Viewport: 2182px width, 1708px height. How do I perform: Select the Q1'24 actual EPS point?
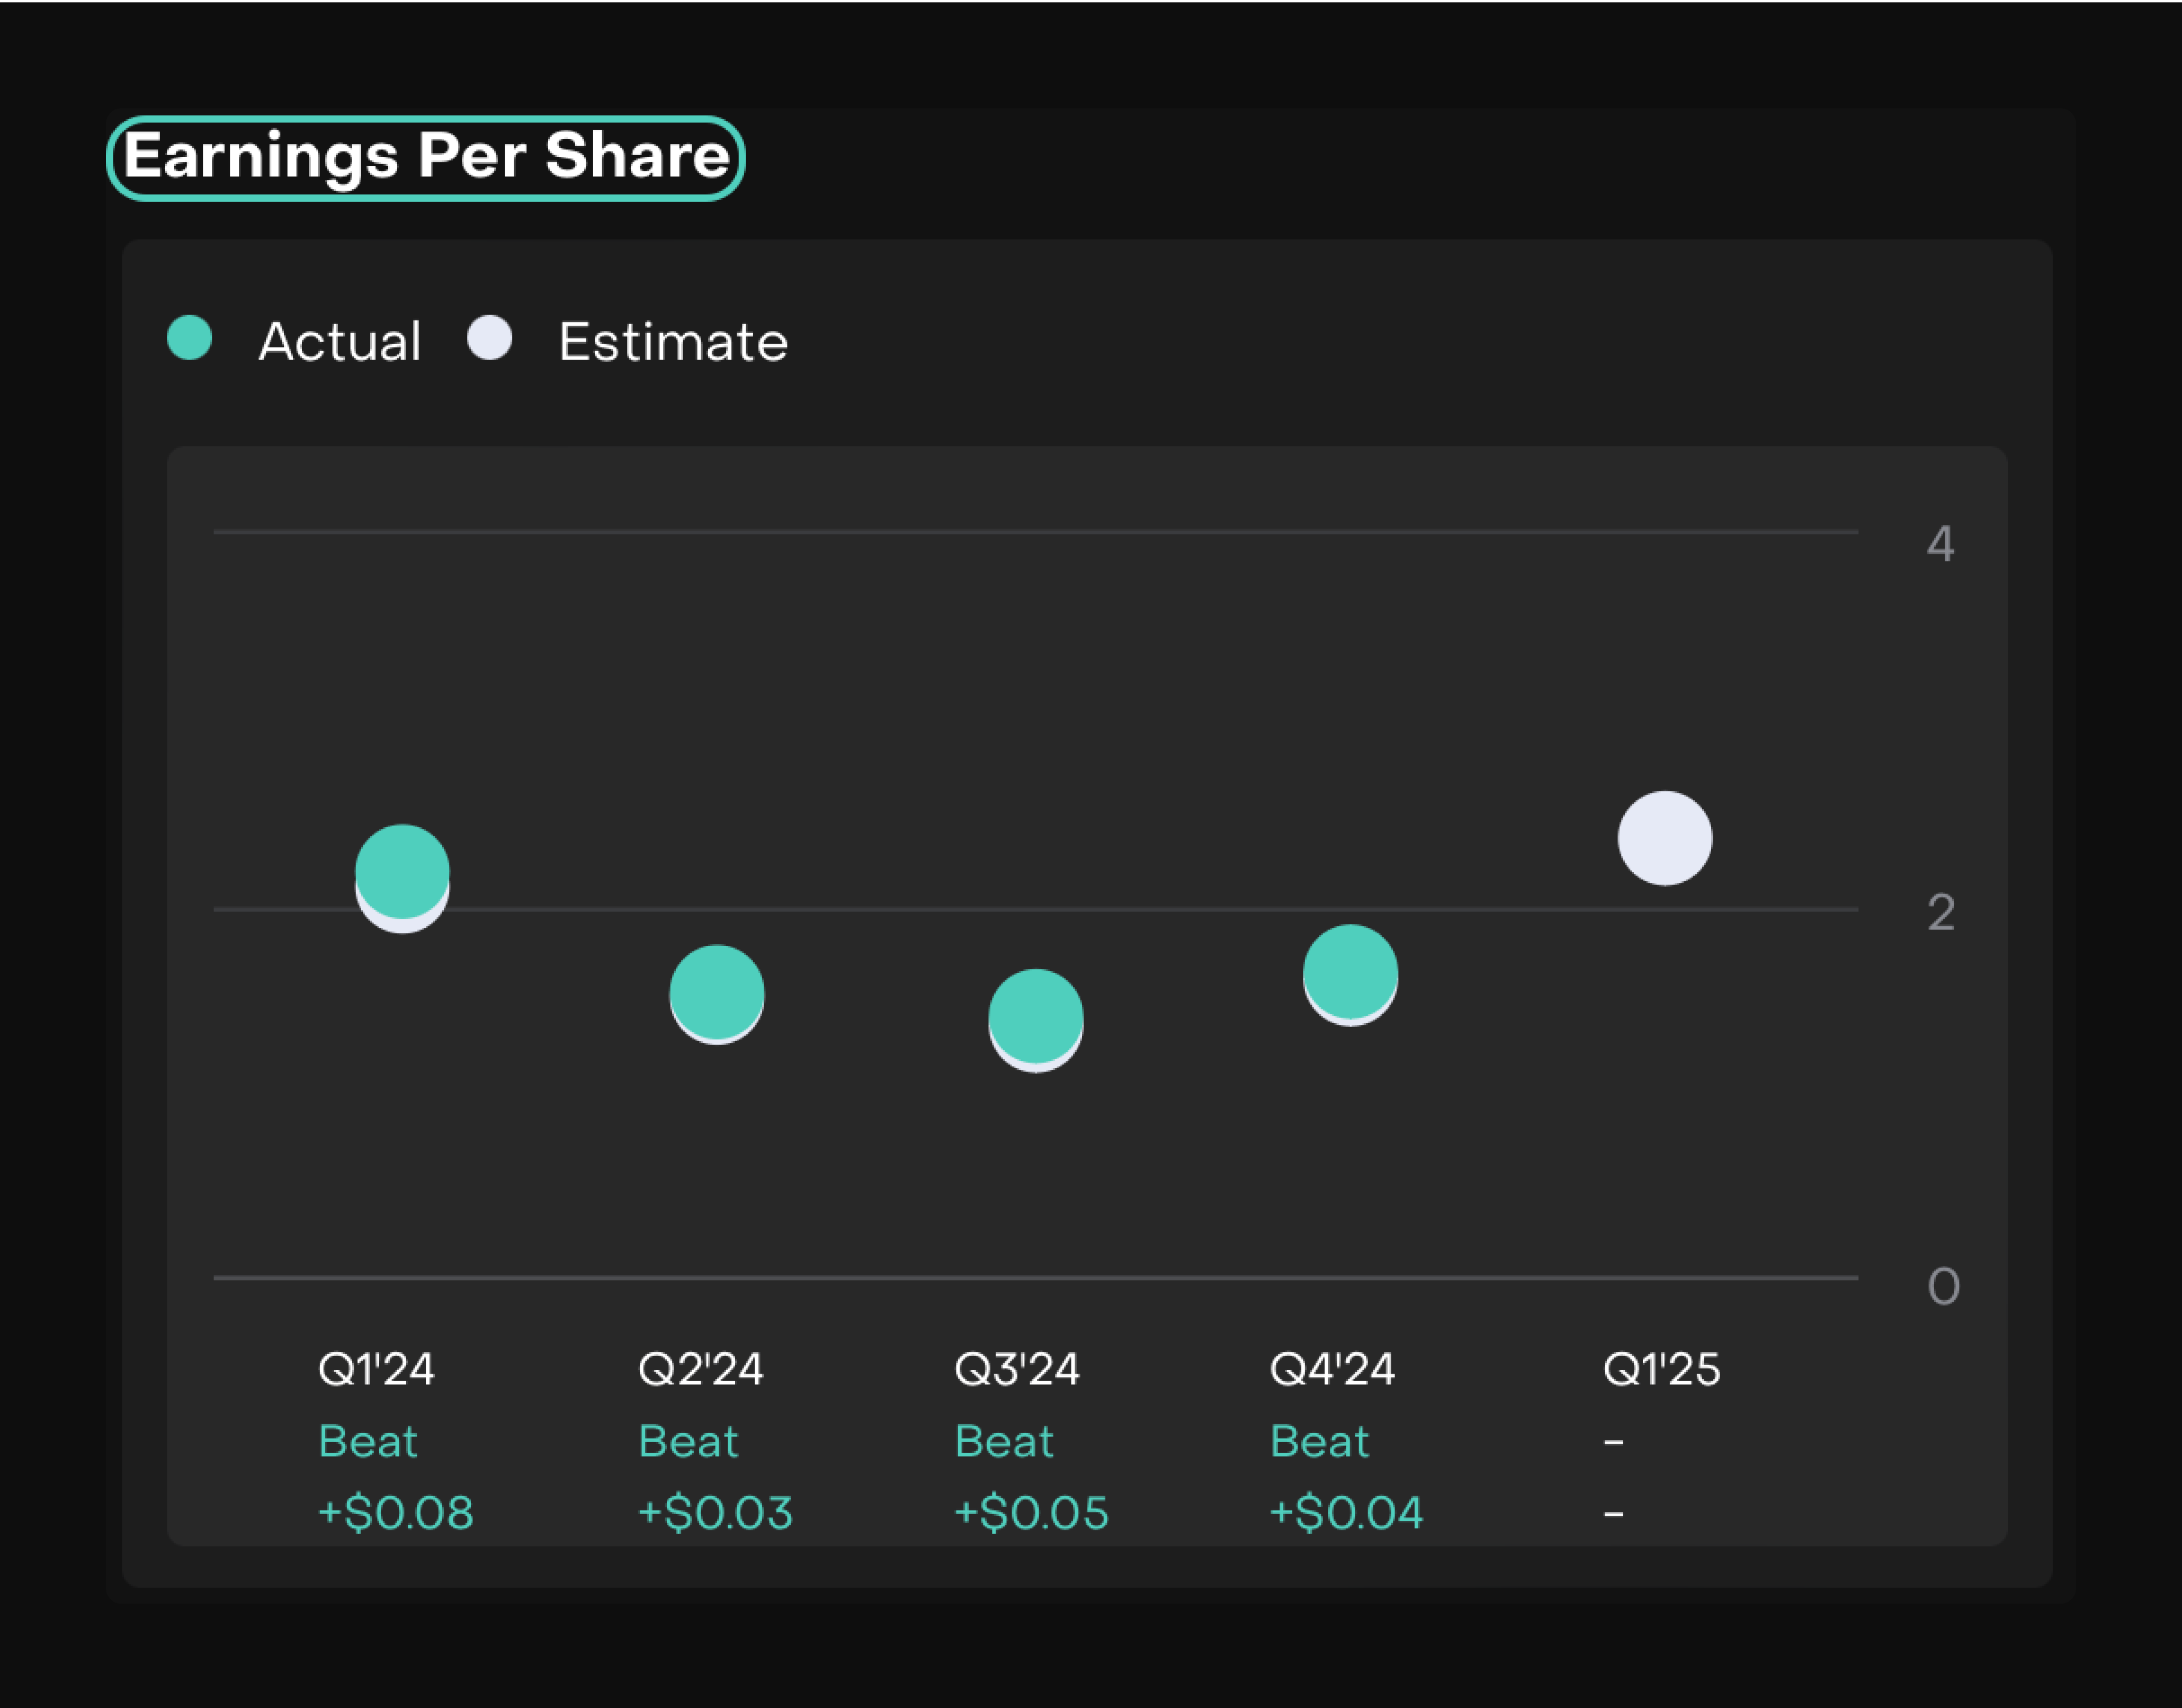[402, 868]
